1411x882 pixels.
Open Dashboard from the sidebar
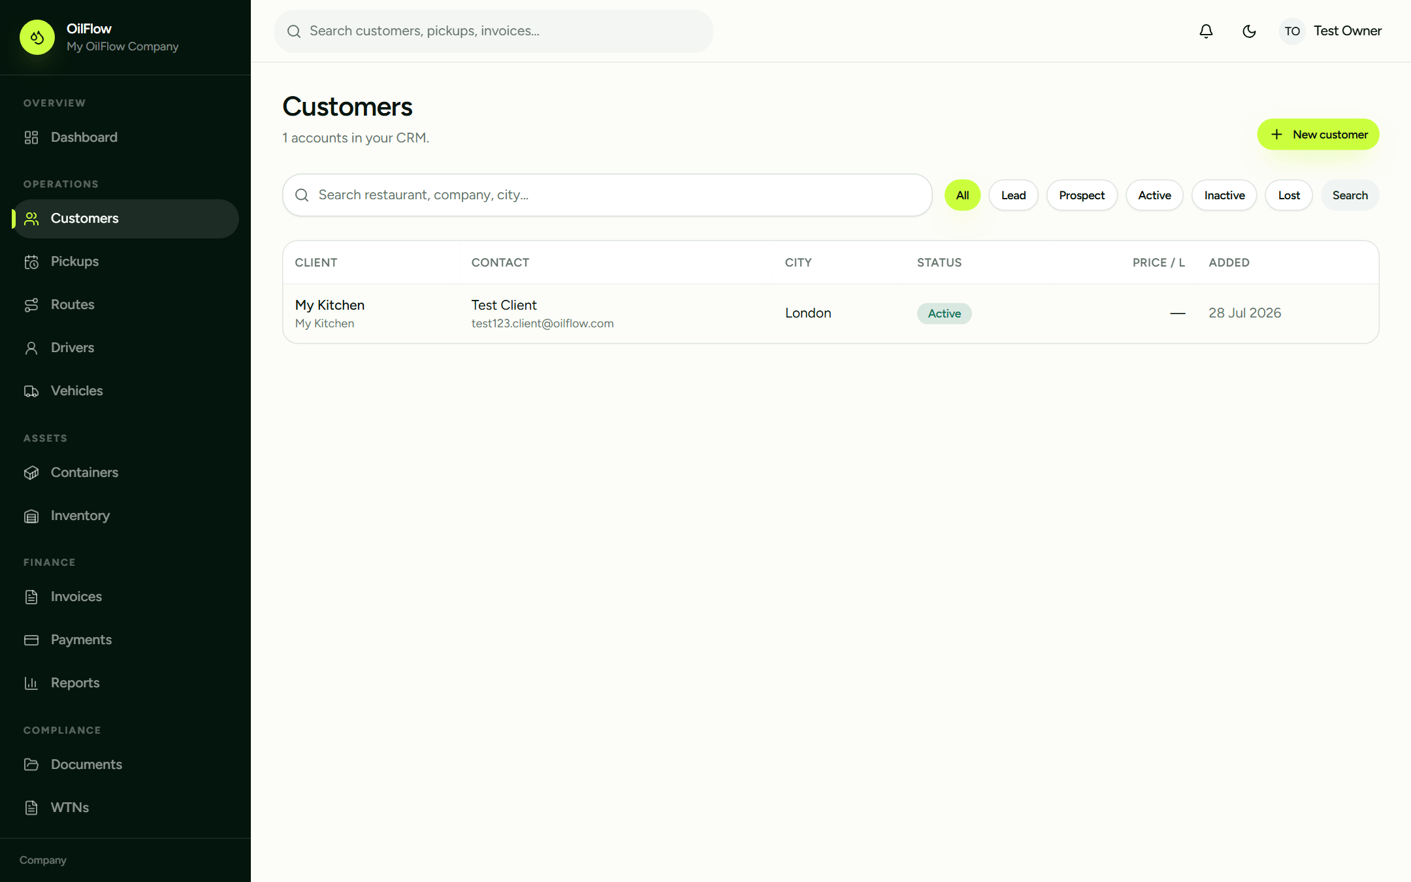(x=125, y=137)
